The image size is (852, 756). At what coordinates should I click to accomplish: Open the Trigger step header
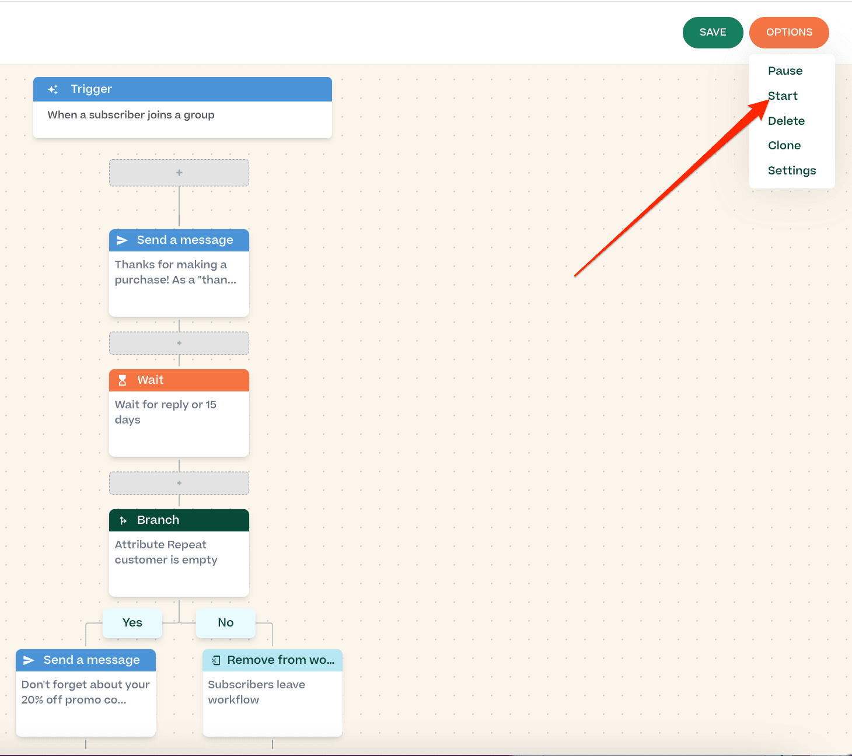coord(183,89)
